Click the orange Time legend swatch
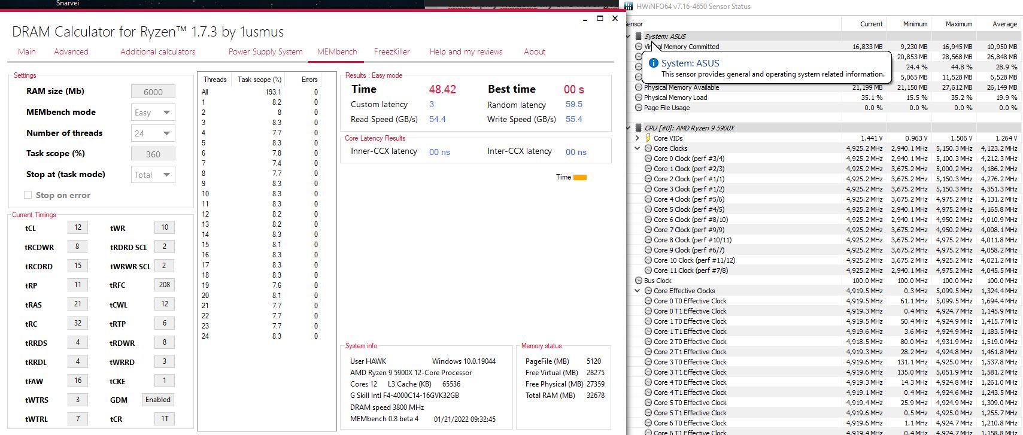 click(x=579, y=177)
